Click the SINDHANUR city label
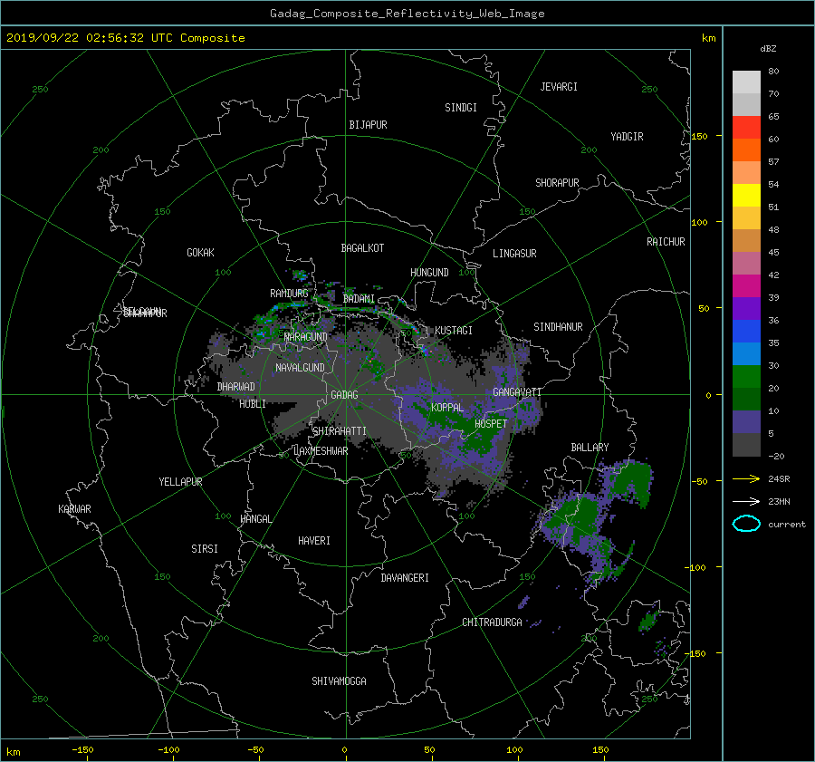This screenshot has height=762, width=815. point(558,327)
